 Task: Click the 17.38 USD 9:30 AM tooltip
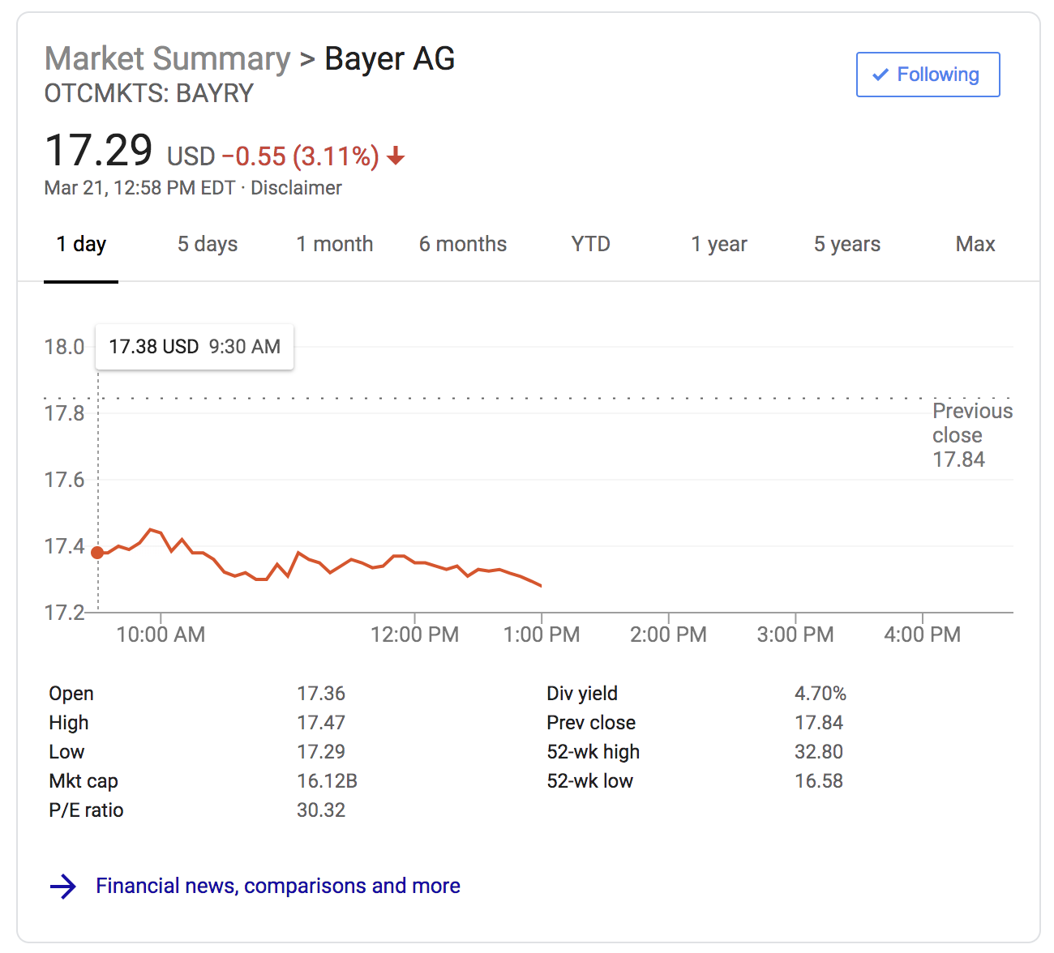195,347
